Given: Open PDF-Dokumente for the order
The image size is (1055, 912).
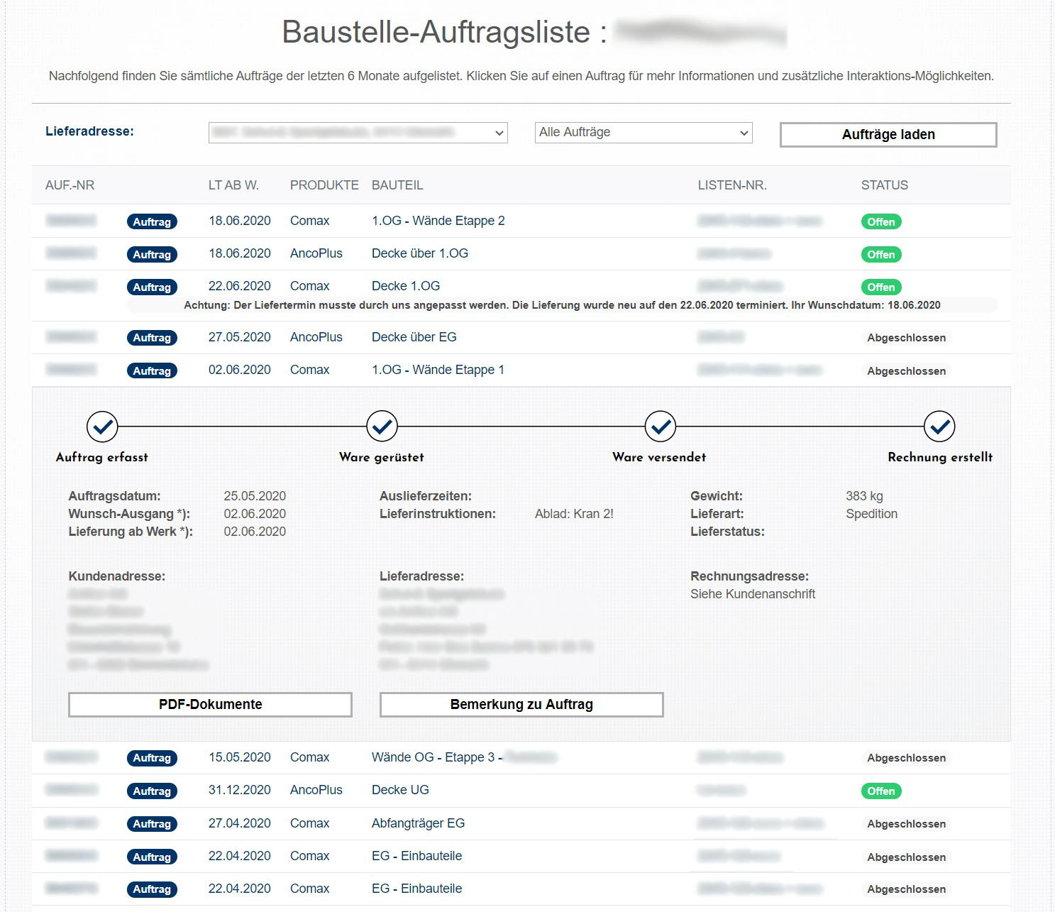Looking at the screenshot, I should pos(210,704).
